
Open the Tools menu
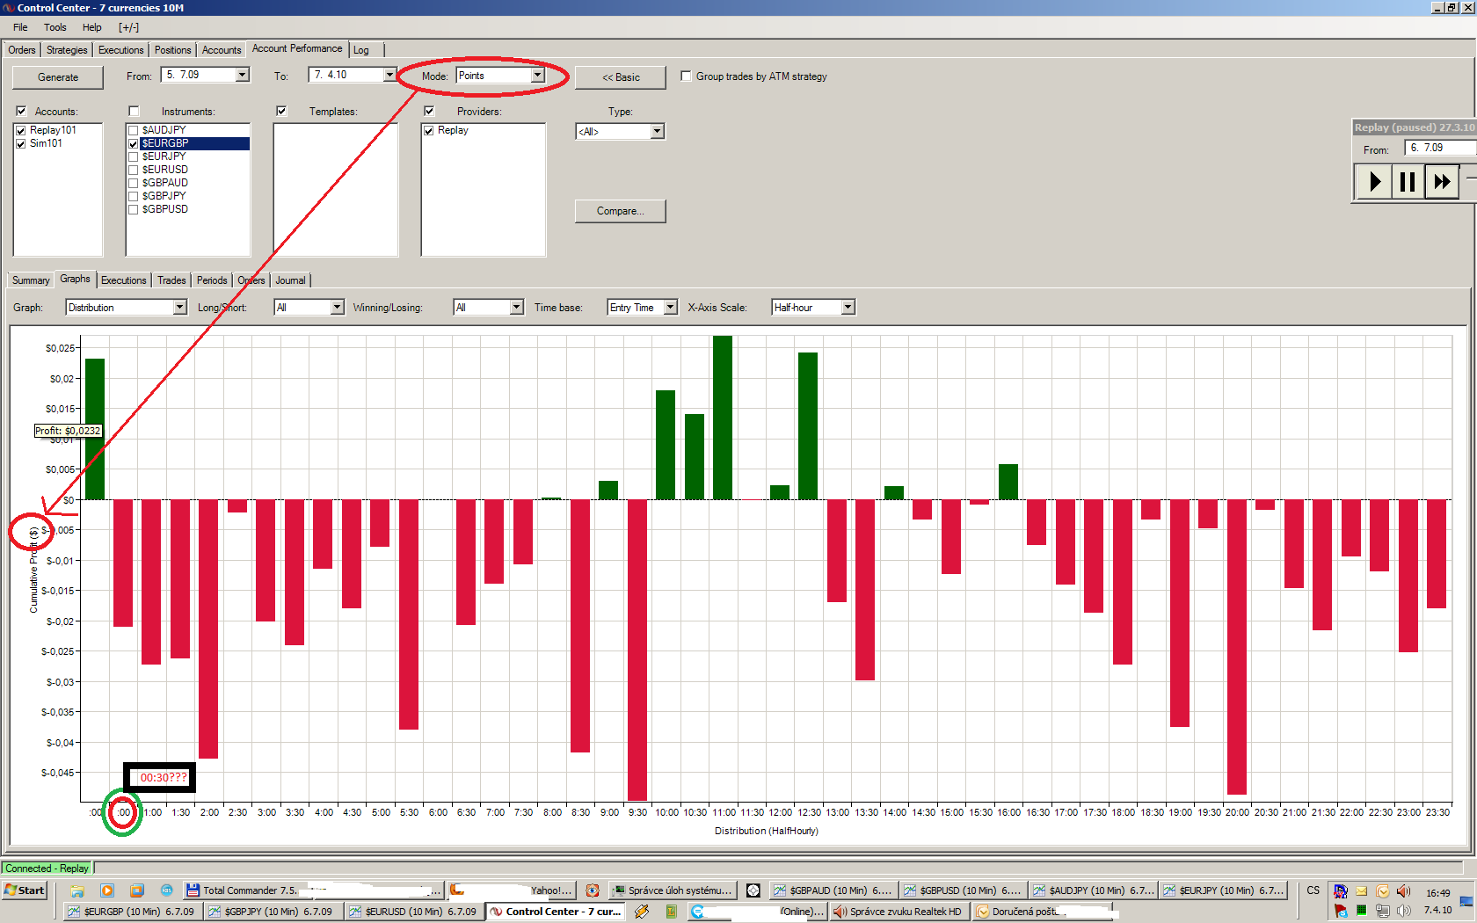(55, 27)
